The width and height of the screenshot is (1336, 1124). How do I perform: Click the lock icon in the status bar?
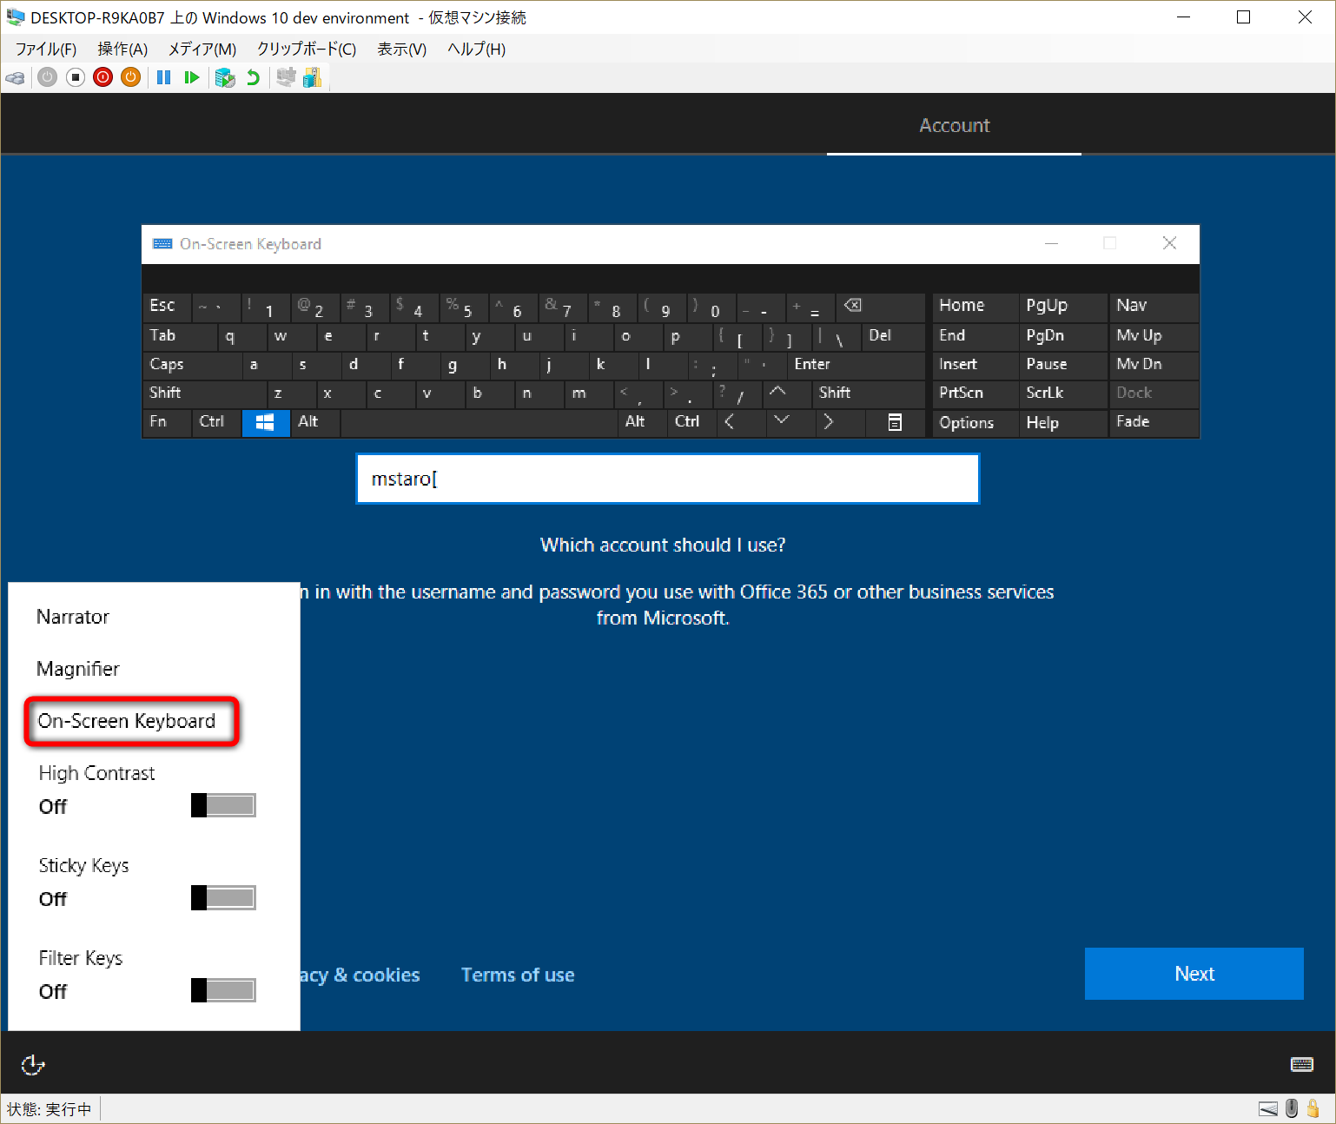click(x=1313, y=1108)
